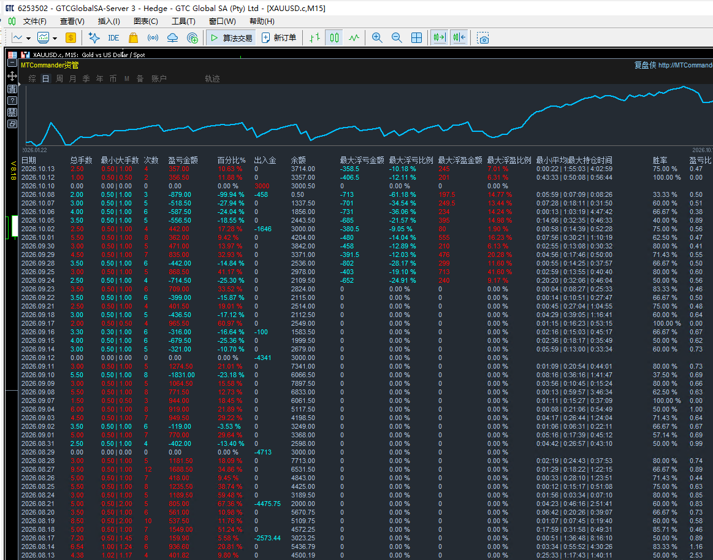Click the bottom window icon in left sidebar

point(12,124)
